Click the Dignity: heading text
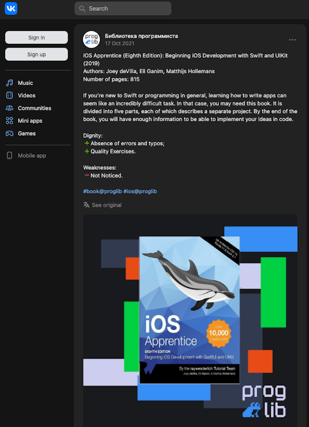Screen dimensions: 309x427 (93, 135)
